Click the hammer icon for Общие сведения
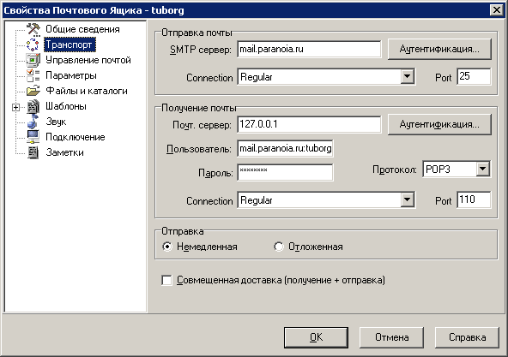Screen dimensions: 508x357 (33, 29)
